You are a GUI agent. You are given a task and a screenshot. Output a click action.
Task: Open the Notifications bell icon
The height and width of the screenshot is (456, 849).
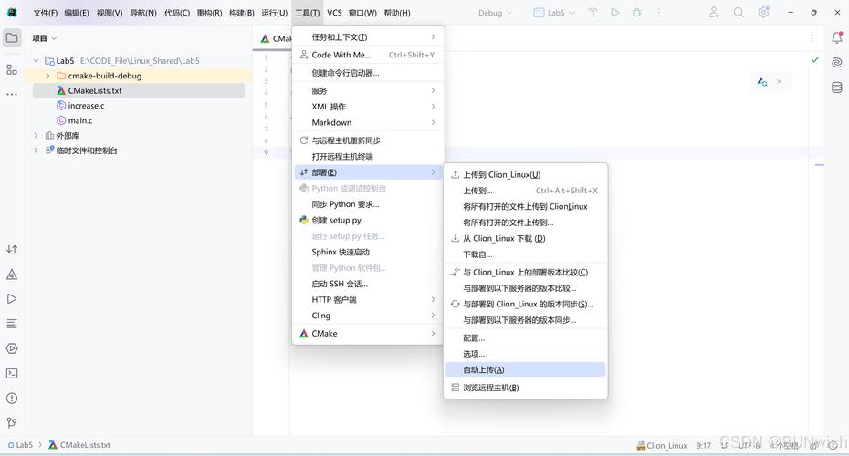[x=837, y=38]
